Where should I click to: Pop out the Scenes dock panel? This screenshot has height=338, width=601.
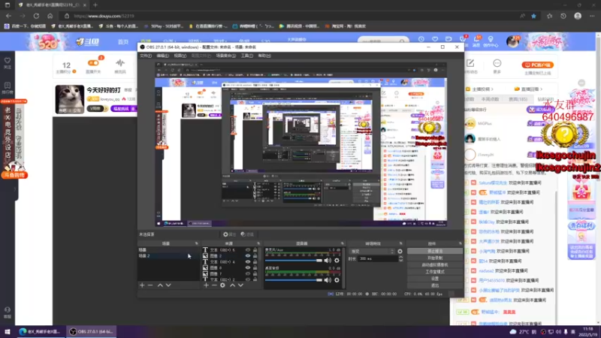pyautogui.click(x=197, y=243)
